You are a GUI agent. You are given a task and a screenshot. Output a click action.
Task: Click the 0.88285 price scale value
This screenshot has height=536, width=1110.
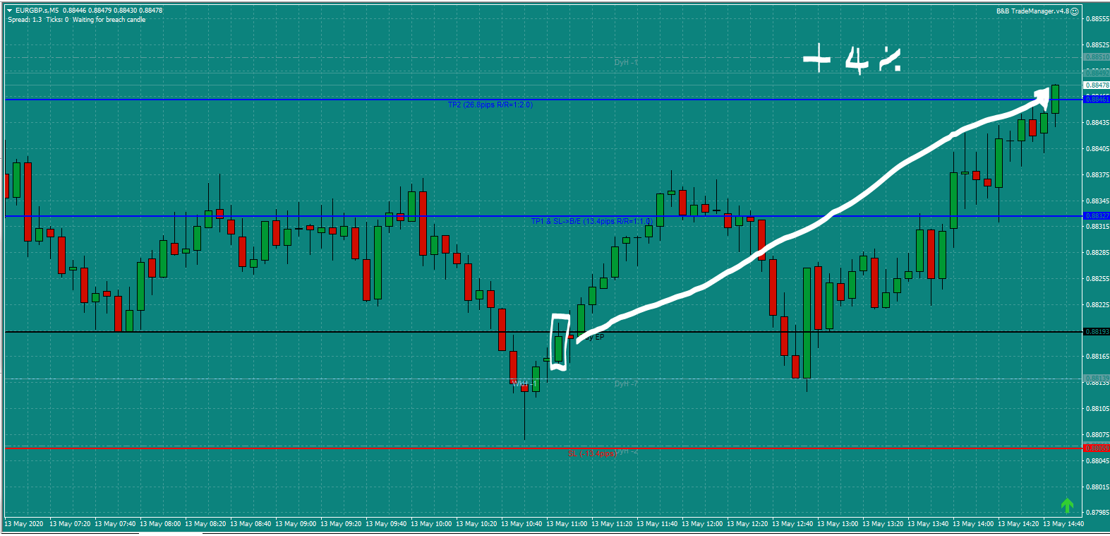[1097, 253]
